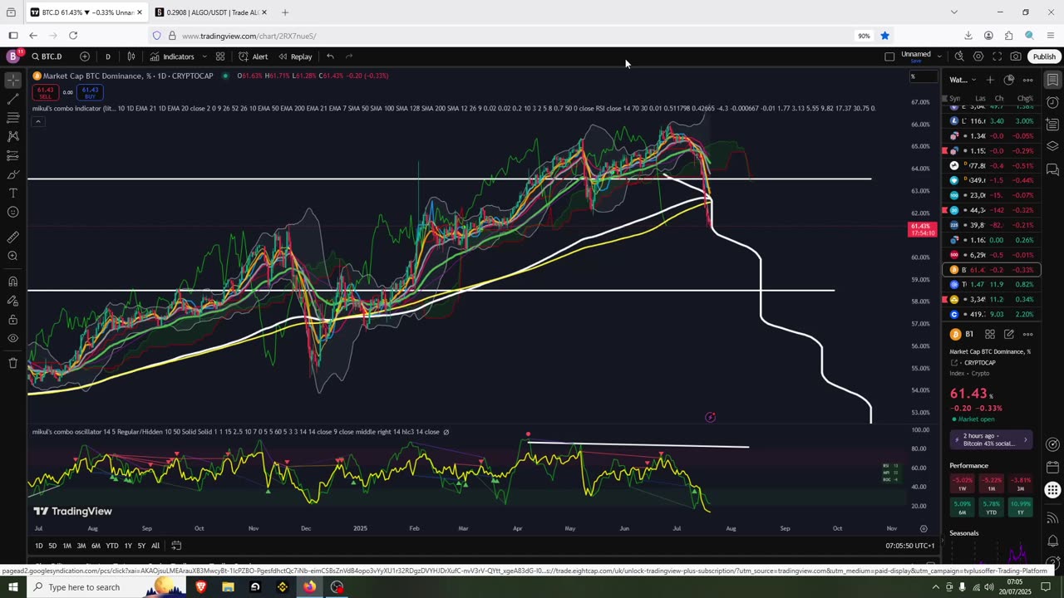Viewport: 1064px width, 598px height.
Task: Open the Indicators dialog
Action: click(x=172, y=56)
